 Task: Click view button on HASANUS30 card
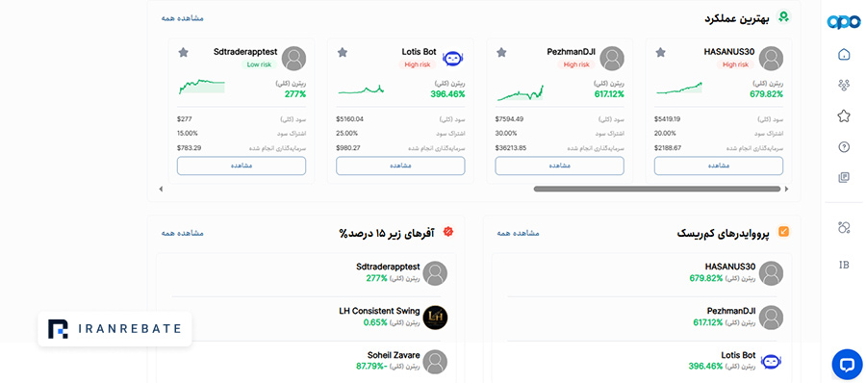(x=719, y=166)
